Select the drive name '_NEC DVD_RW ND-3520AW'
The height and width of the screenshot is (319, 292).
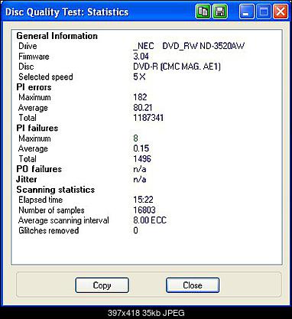(189, 46)
